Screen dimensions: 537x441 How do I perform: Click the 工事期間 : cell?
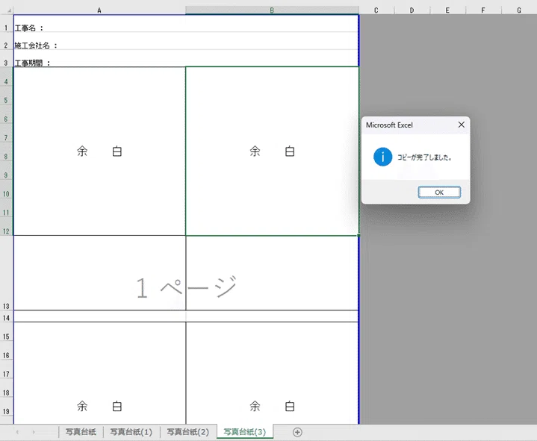click(99, 58)
